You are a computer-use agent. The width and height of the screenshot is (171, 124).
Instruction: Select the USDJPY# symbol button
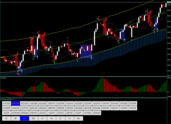coord(133,108)
